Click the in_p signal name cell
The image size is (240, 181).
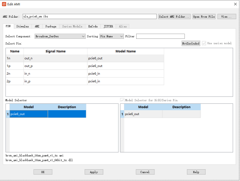(56, 81)
